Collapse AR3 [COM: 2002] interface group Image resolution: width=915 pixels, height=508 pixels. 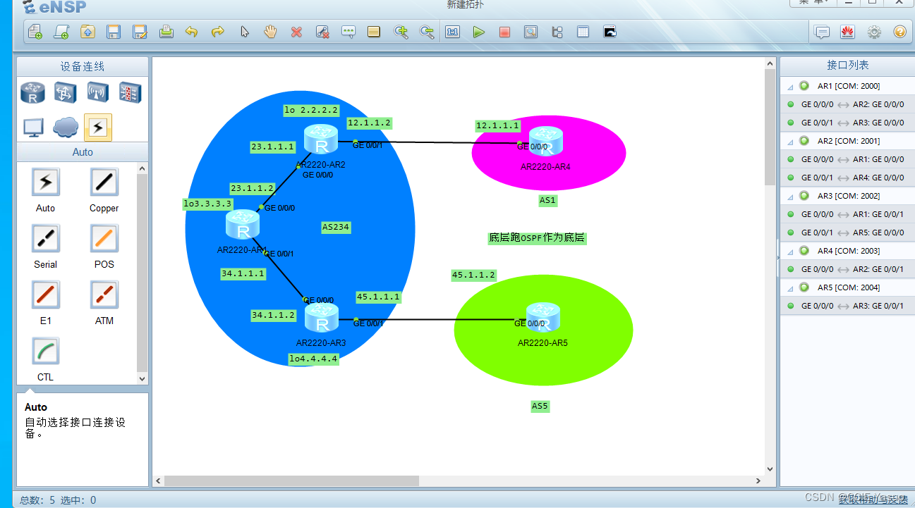pyautogui.click(x=790, y=197)
